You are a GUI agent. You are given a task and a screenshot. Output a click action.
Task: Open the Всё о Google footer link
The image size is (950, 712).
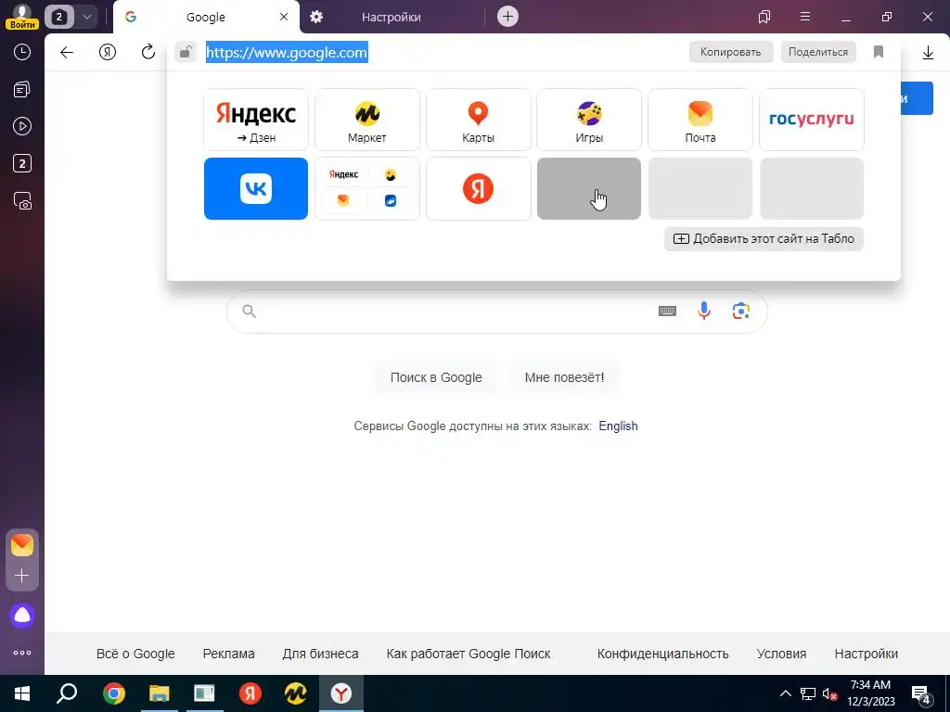click(x=135, y=654)
